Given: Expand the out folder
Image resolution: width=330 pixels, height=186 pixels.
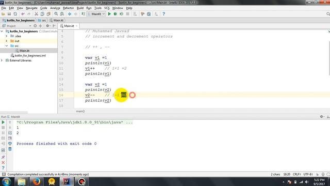Looking at the screenshot, I should point(7,41).
